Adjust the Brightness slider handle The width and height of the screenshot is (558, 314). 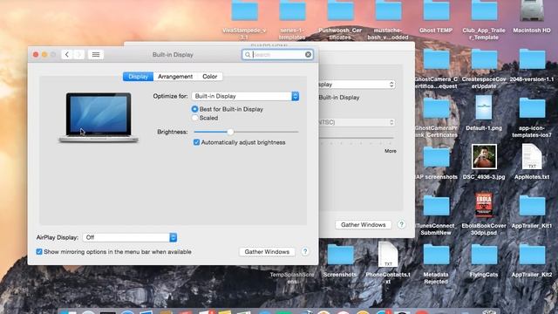(230, 132)
